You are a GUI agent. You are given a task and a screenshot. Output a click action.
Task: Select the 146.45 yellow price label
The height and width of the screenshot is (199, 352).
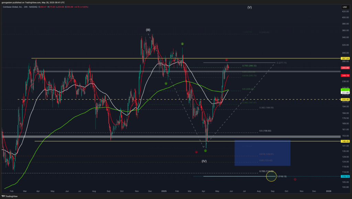tap(345, 141)
